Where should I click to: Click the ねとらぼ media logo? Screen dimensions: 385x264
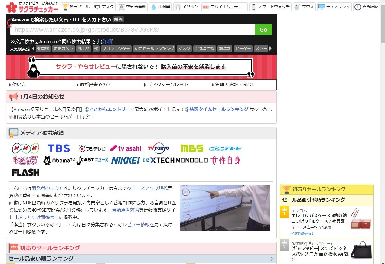point(25,160)
